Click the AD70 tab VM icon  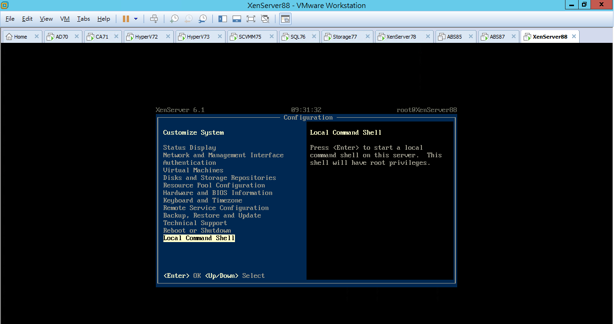(x=50, y=37)
